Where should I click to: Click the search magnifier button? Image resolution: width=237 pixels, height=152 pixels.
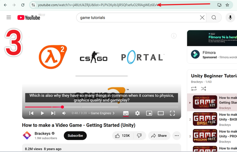pos(214,18)
